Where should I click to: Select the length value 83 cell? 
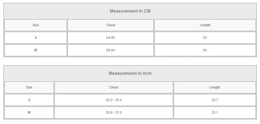[205, 38]
